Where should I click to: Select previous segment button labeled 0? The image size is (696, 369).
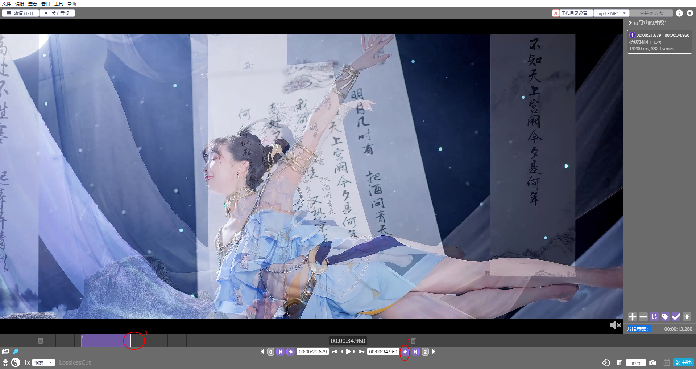tap(271, 352)
